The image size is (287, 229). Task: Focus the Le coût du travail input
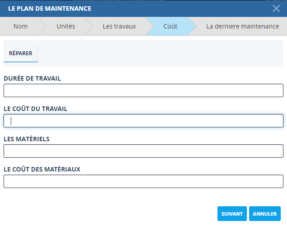(x=143, y=121)
